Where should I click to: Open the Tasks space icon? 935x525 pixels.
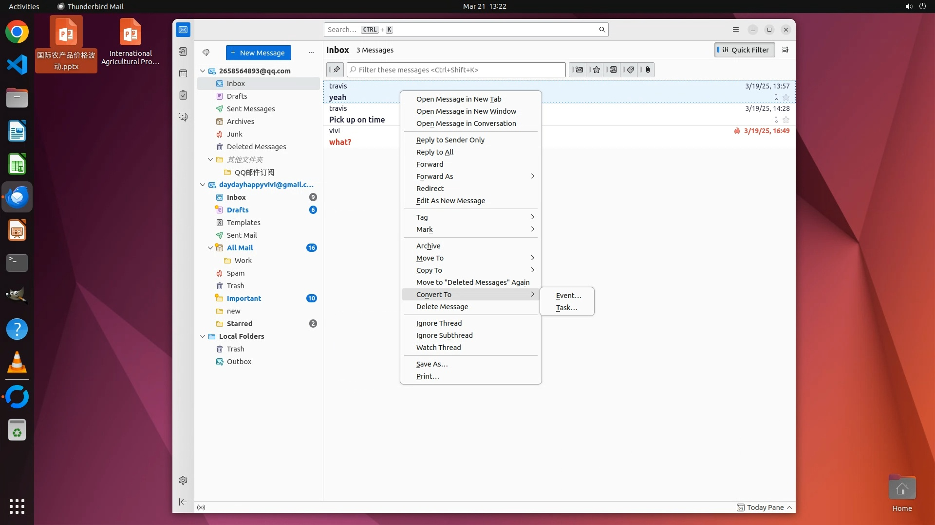click(183, 95)
